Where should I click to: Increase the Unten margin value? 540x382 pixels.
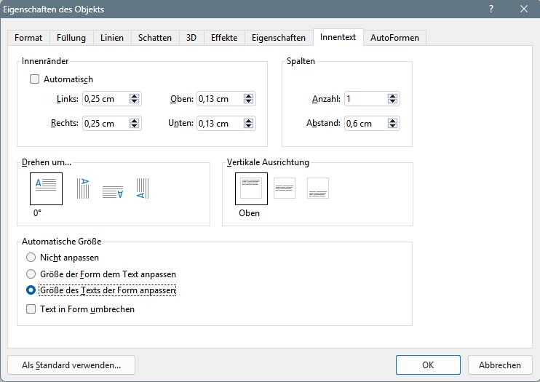[249, 121]
